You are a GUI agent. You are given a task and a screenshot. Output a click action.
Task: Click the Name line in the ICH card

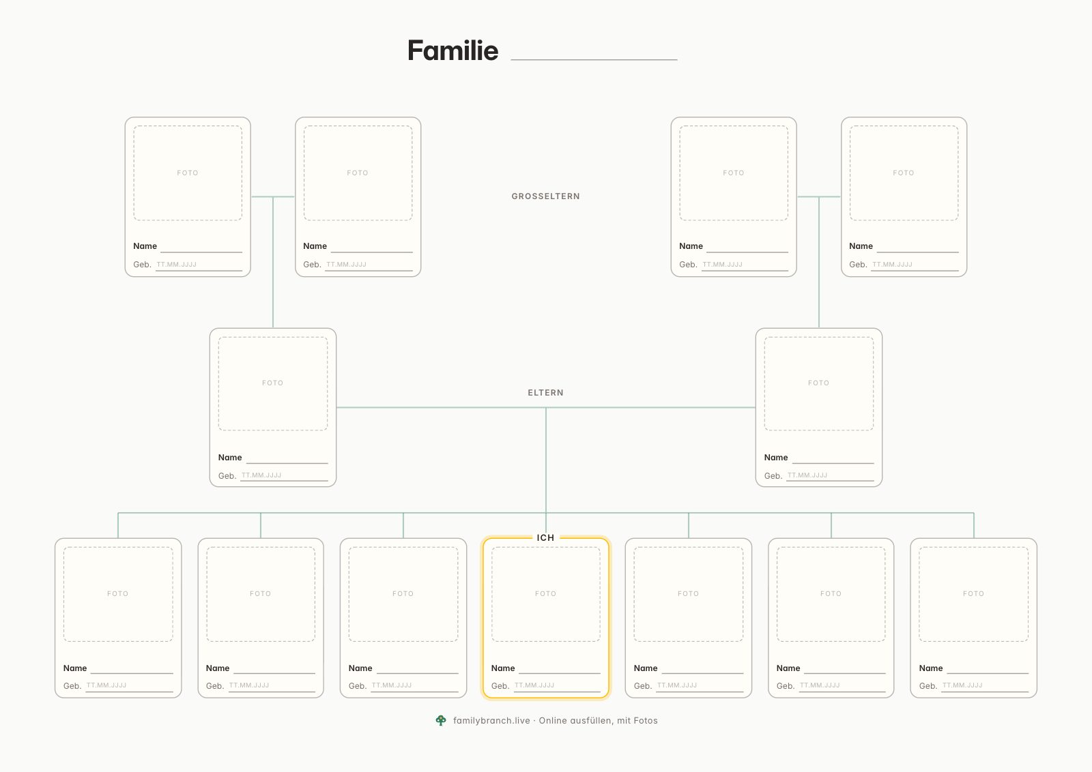point(560,672)
